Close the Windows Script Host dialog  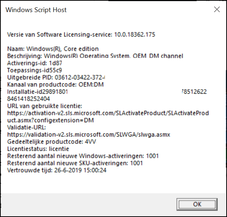pyautogui.click(x=217, y=10)
